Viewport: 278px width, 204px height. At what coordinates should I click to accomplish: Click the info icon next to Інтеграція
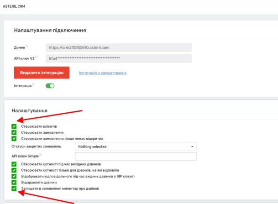tap(33, 84)
